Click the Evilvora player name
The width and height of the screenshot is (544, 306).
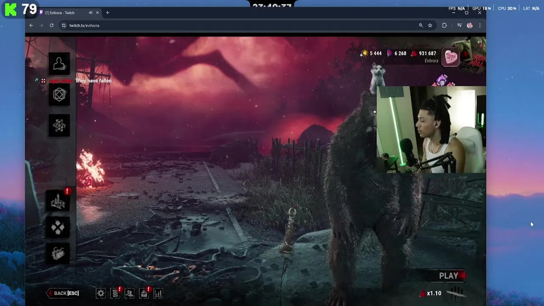point(431,61)
